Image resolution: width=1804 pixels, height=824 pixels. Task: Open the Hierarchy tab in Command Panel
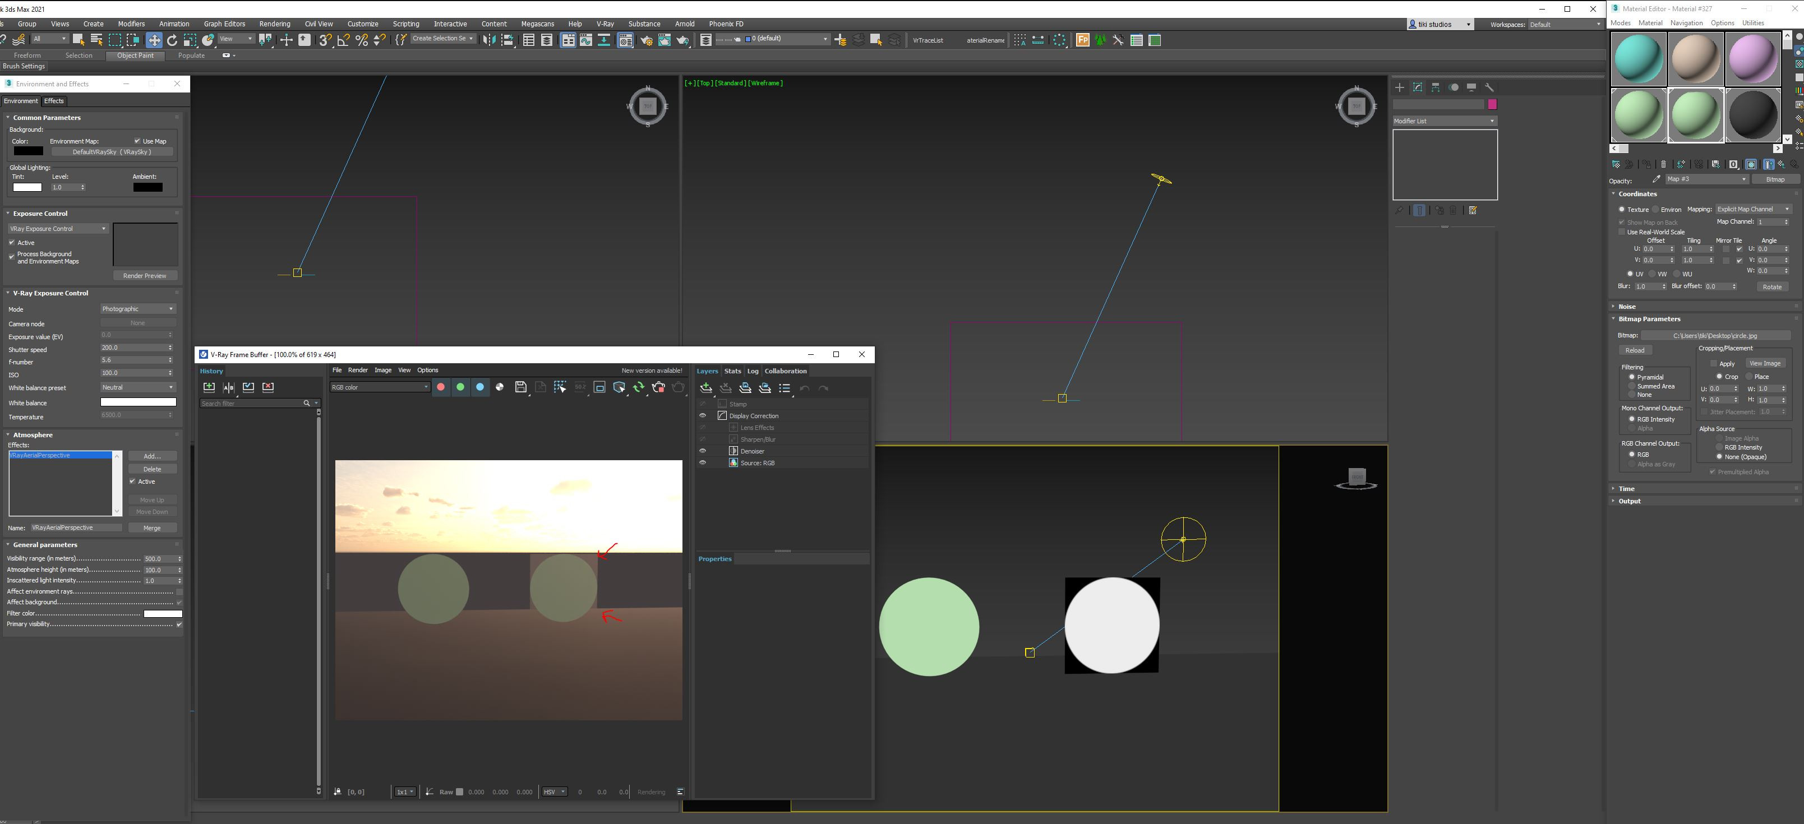coord(1436,87)
